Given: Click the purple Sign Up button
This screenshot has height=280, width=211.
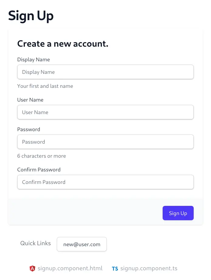Looking at the screenshot, I should pyautogui.click(x=178, y=213).
